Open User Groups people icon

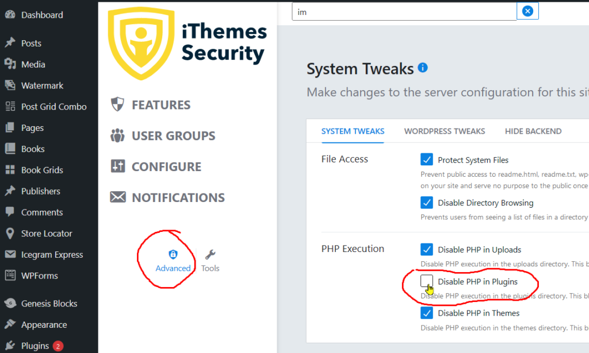pos(117,135)
